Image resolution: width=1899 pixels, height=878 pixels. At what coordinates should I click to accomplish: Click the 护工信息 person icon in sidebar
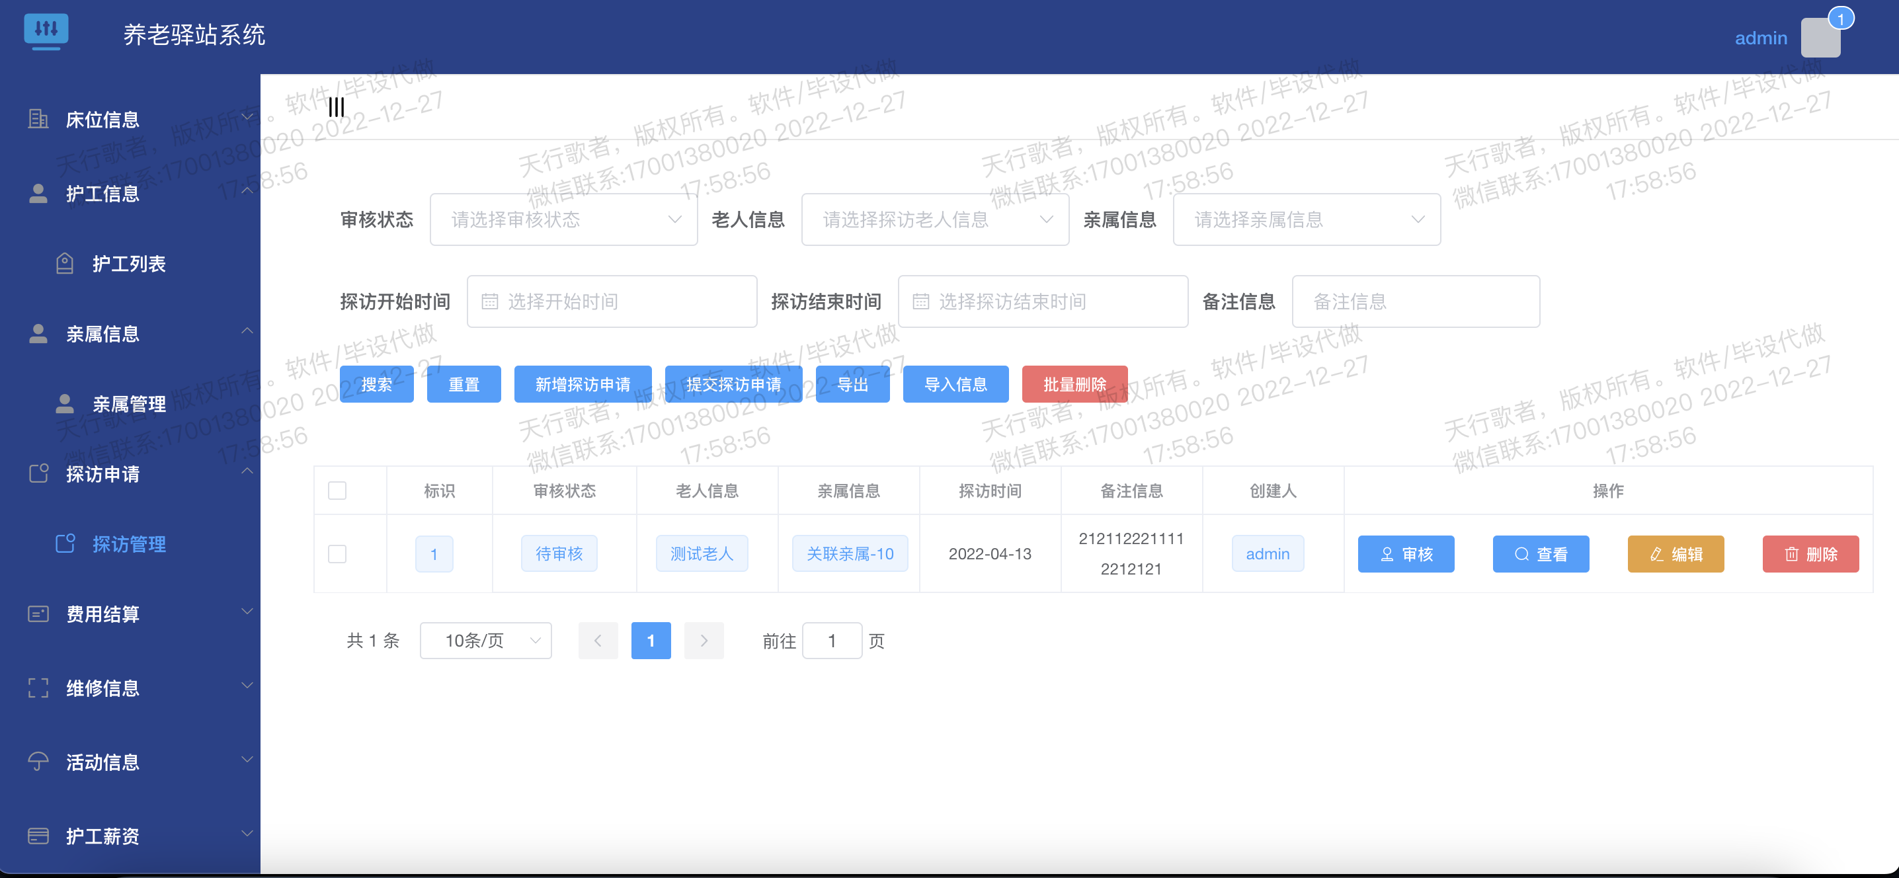pos(38,193)
